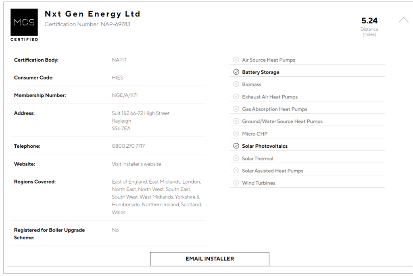This screenshot has width=413, height=276.
Task: Click the Solar Photovoltaics check icon
Action: click(236, 146)
